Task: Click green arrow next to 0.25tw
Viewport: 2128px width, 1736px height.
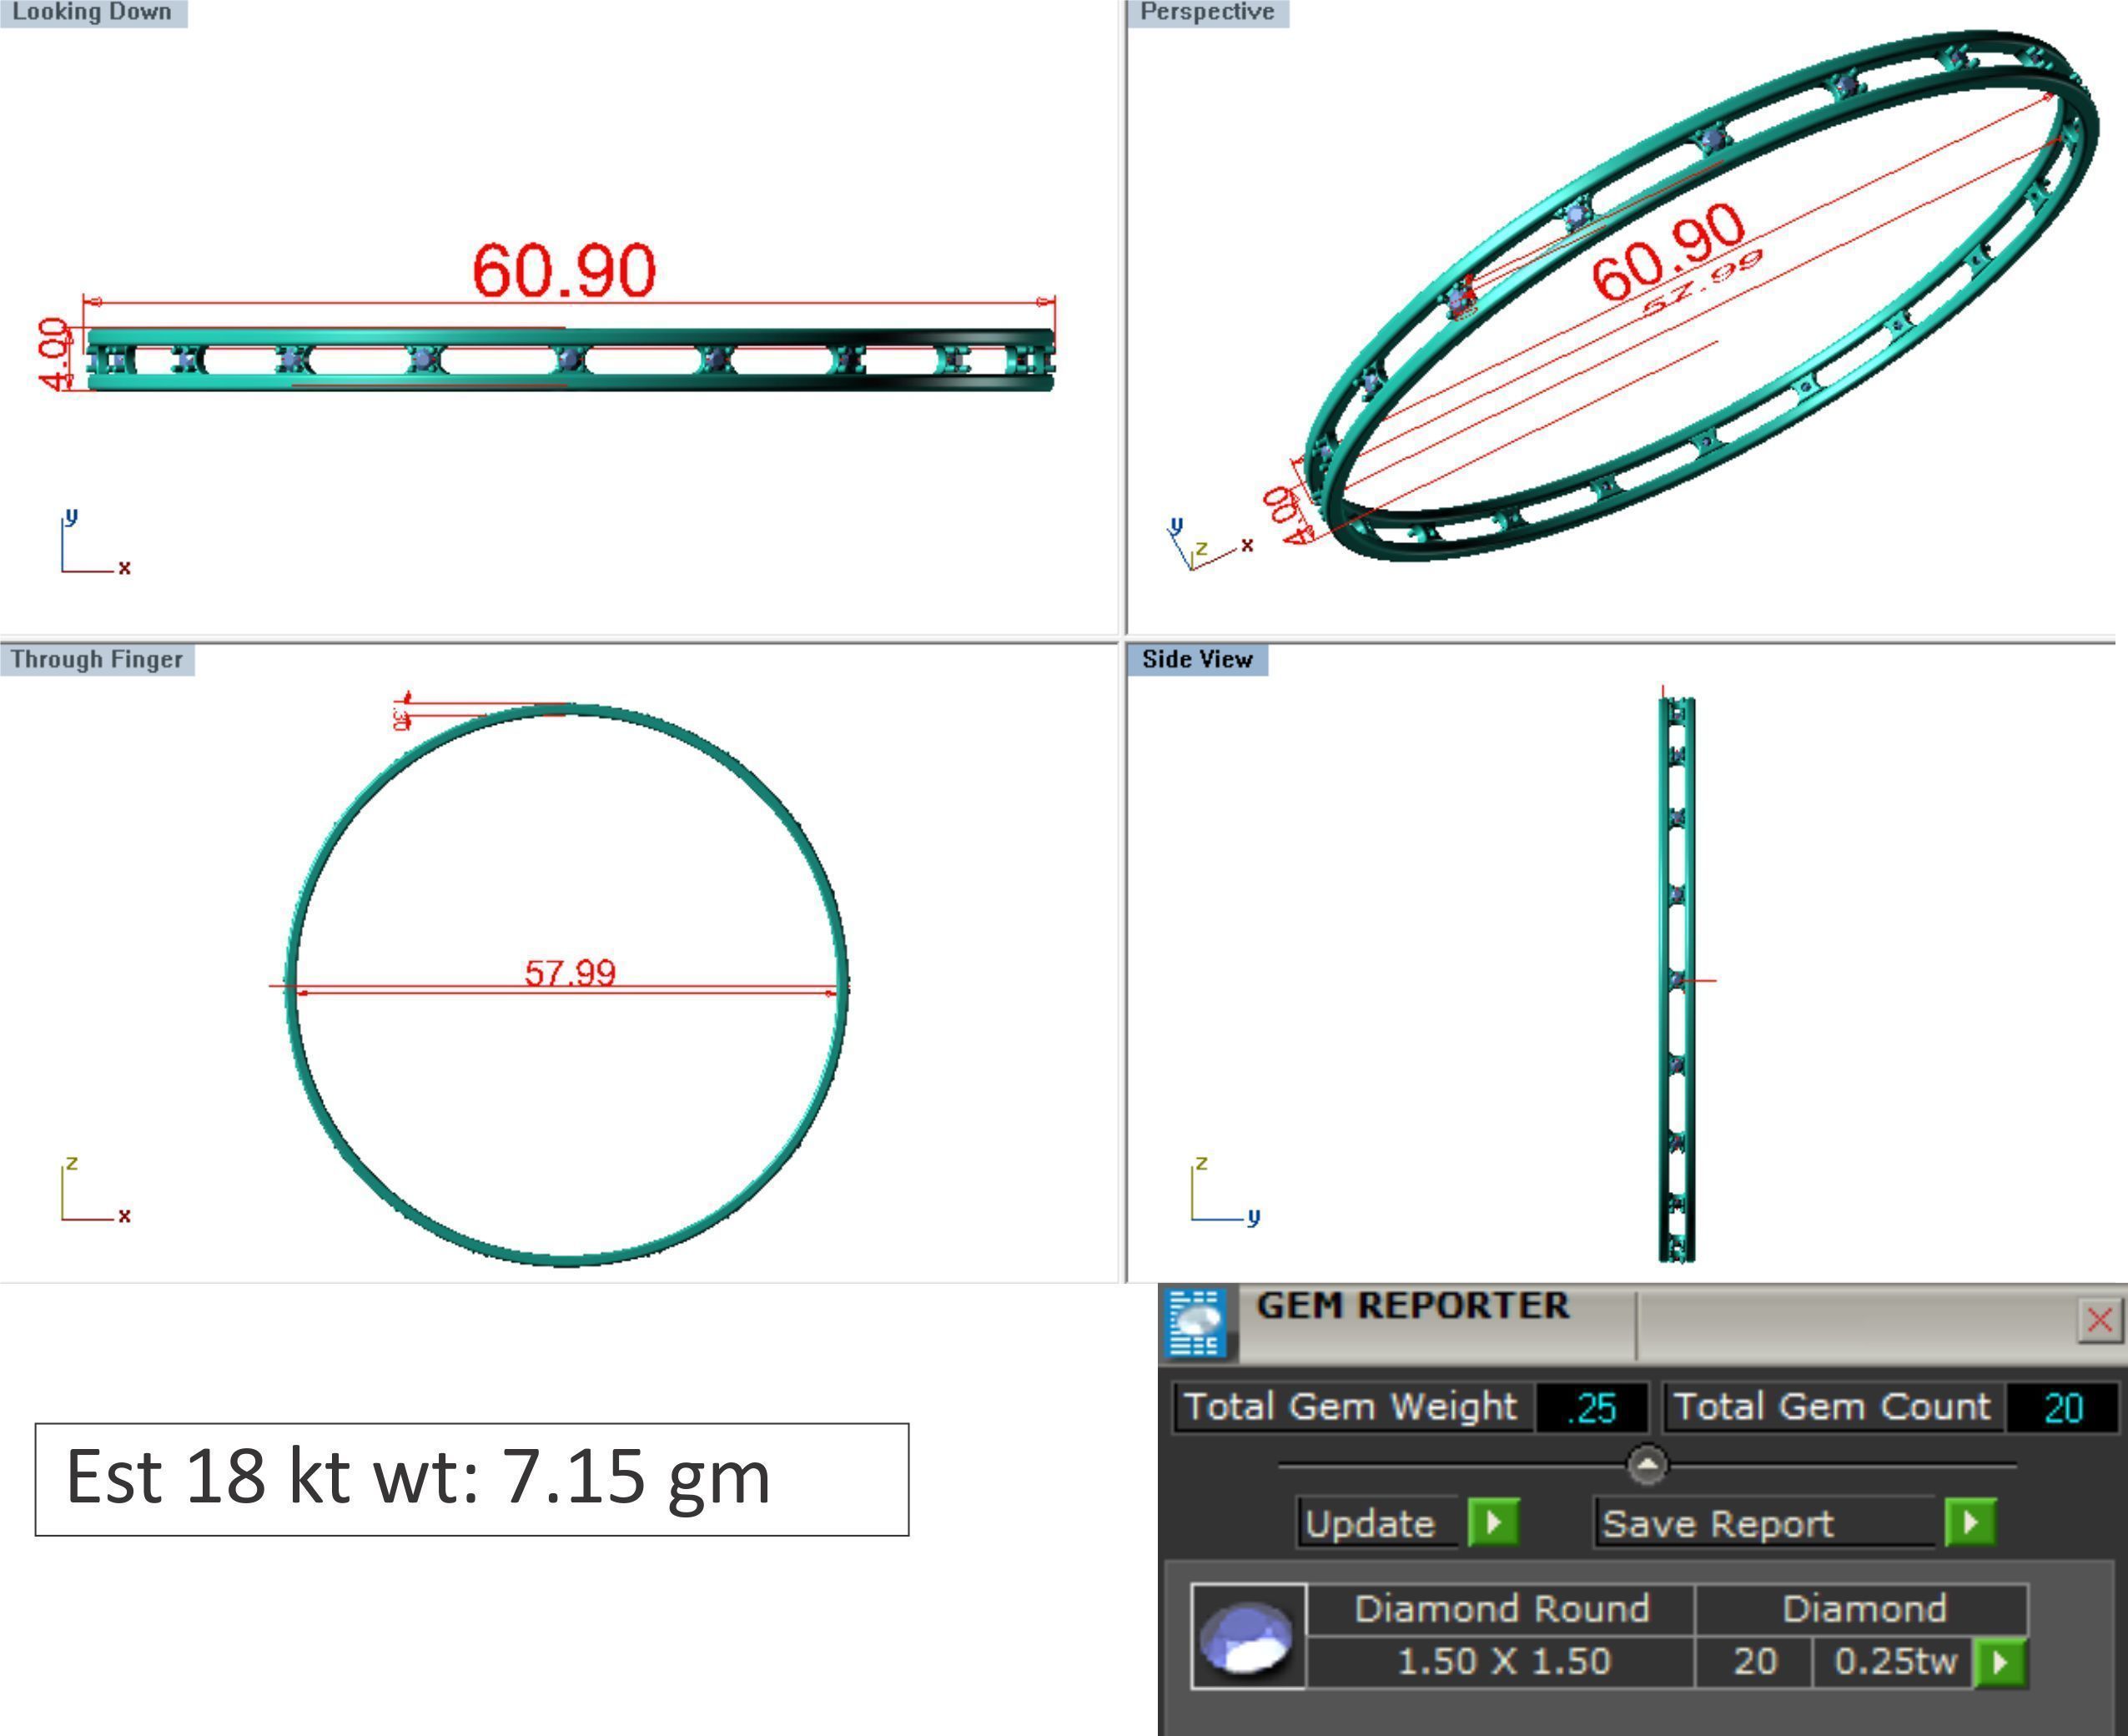Action: (x=2000, y=1663)
